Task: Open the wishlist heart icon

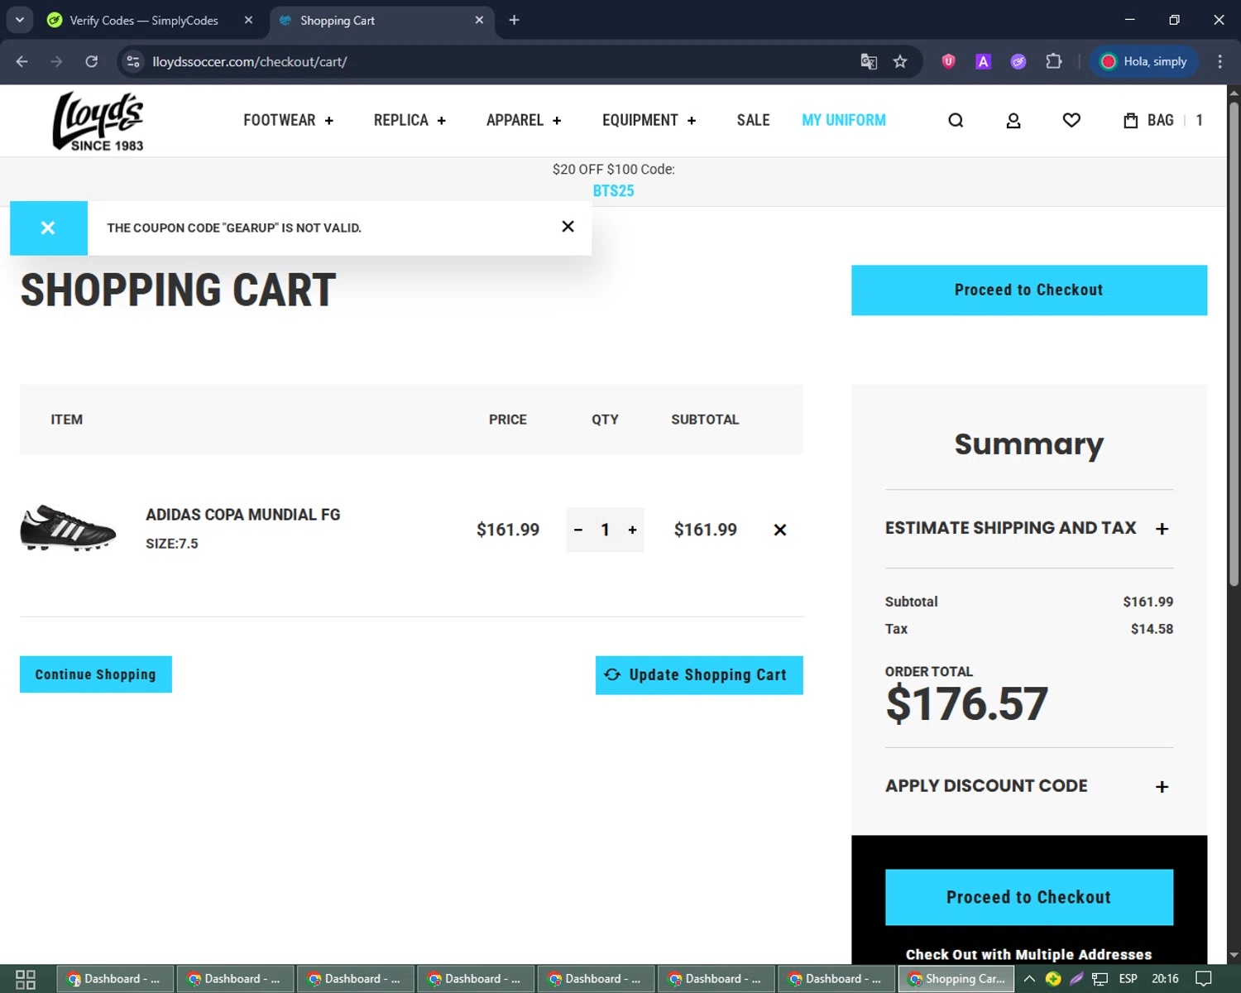Action: (x=1071, y=121)
